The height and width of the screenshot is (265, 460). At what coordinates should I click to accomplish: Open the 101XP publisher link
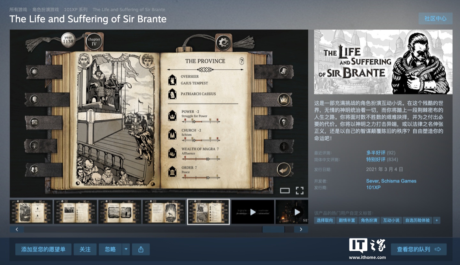pyautogui.click(x=373, y=187)
